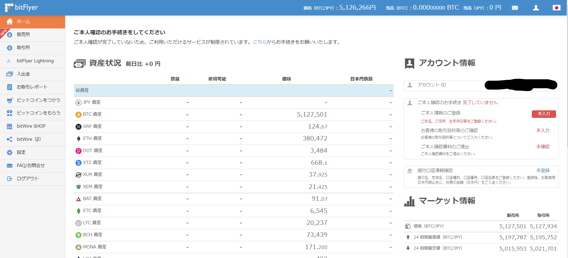The width and height of the screenshot is (568, 258).
Task: Click the logout icon beside ログアウト
Action: [10, 179]
